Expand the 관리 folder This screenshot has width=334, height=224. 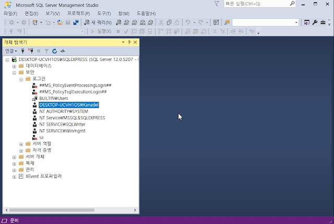point(14,170)
